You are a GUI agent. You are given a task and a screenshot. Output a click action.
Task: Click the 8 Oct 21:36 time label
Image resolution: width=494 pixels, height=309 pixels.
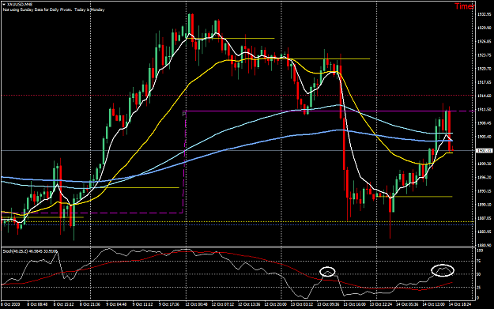(90, 304)
